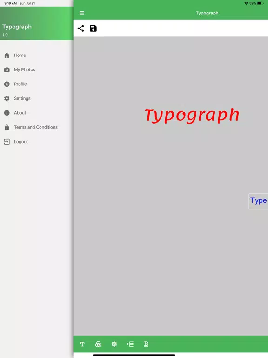Tap the Typograph name in the drawer header
The image size is (268, 358).
point(17,27)
